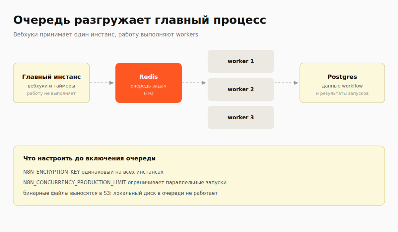Click the text "данные workflow"
Image resolution: width=398 pixels, height=232 pixels.
[342, 86]
